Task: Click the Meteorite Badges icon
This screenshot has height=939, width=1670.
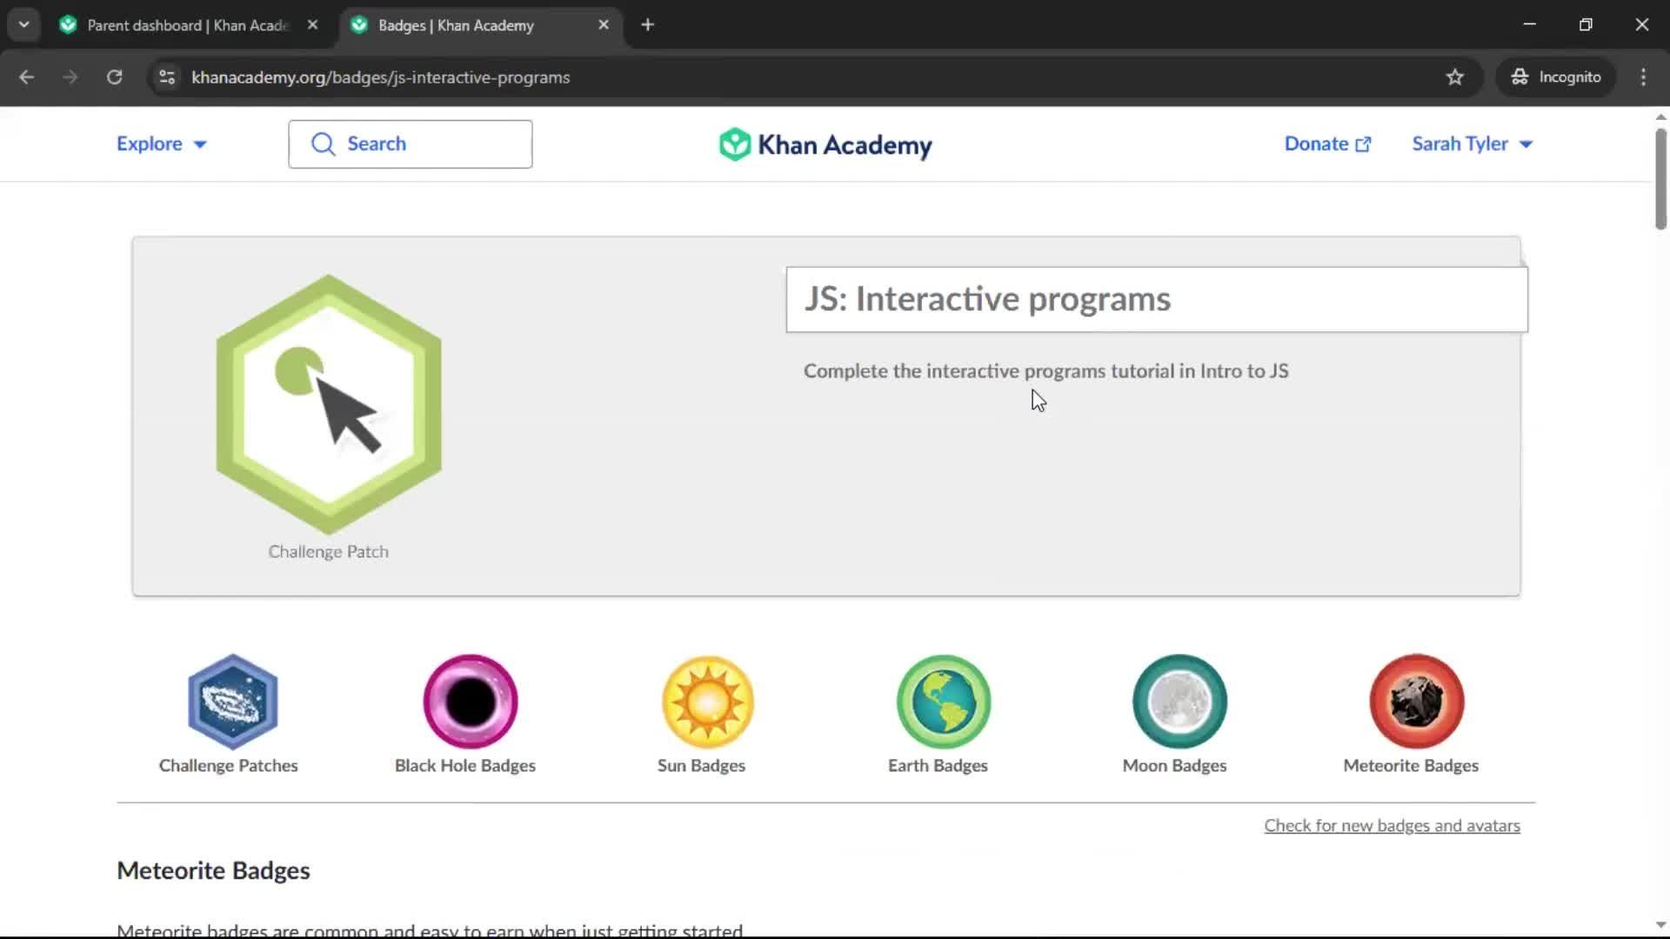Action: [x=1416, y=702]
